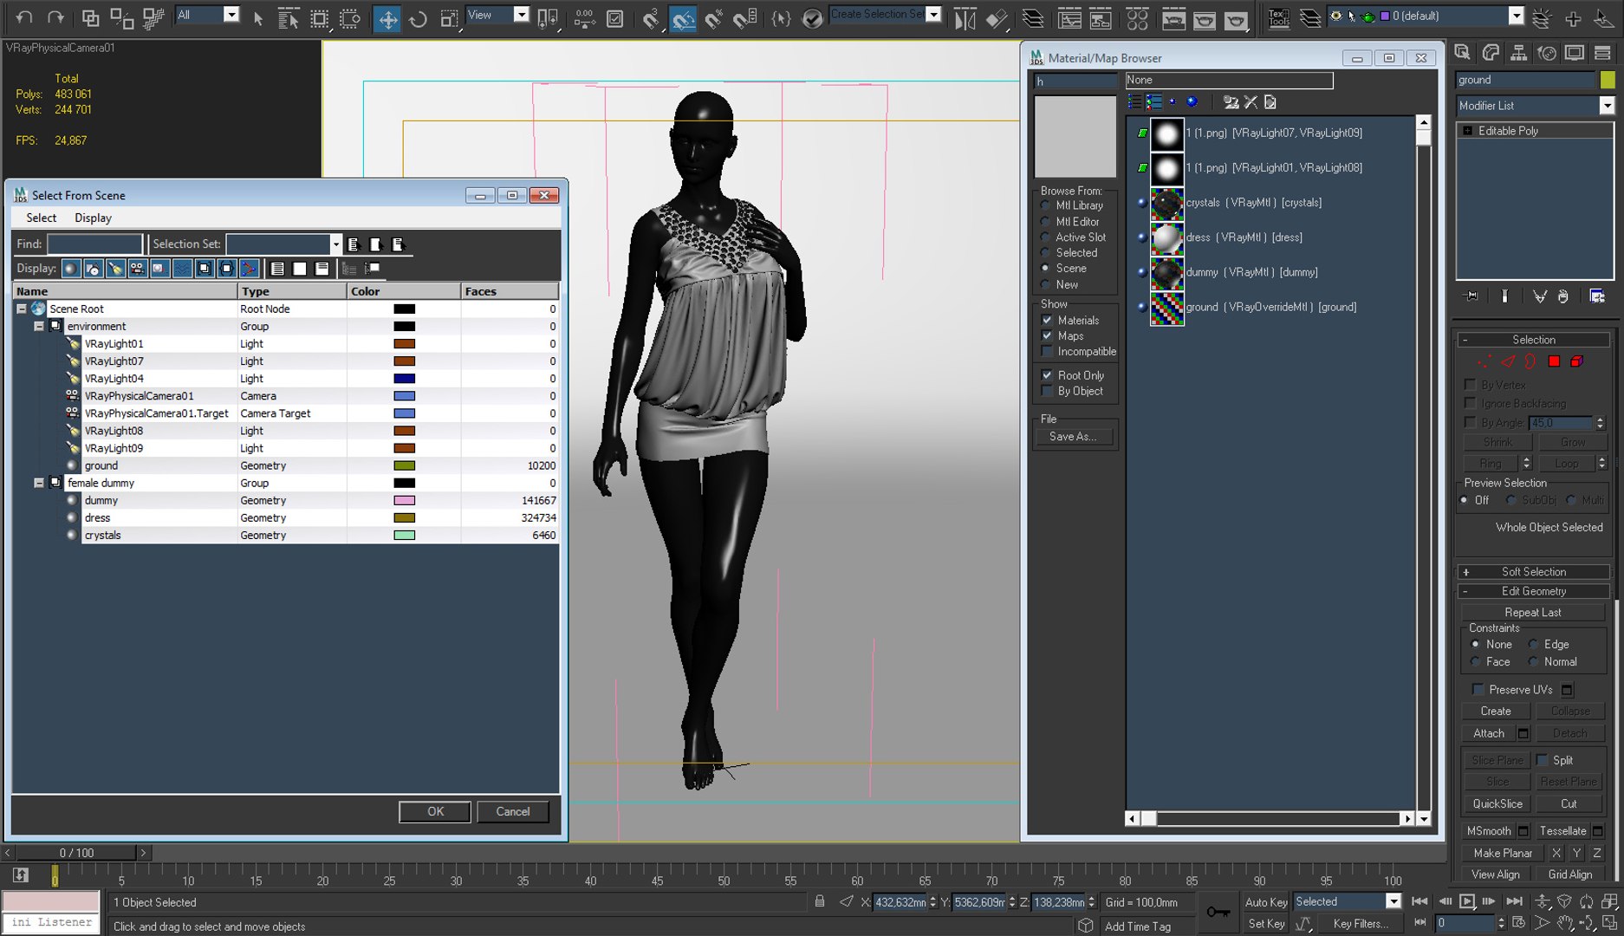Open the View reference coordinate dropdown
The width and height of the screenshot is (1624, 936).
pos(521,15)
